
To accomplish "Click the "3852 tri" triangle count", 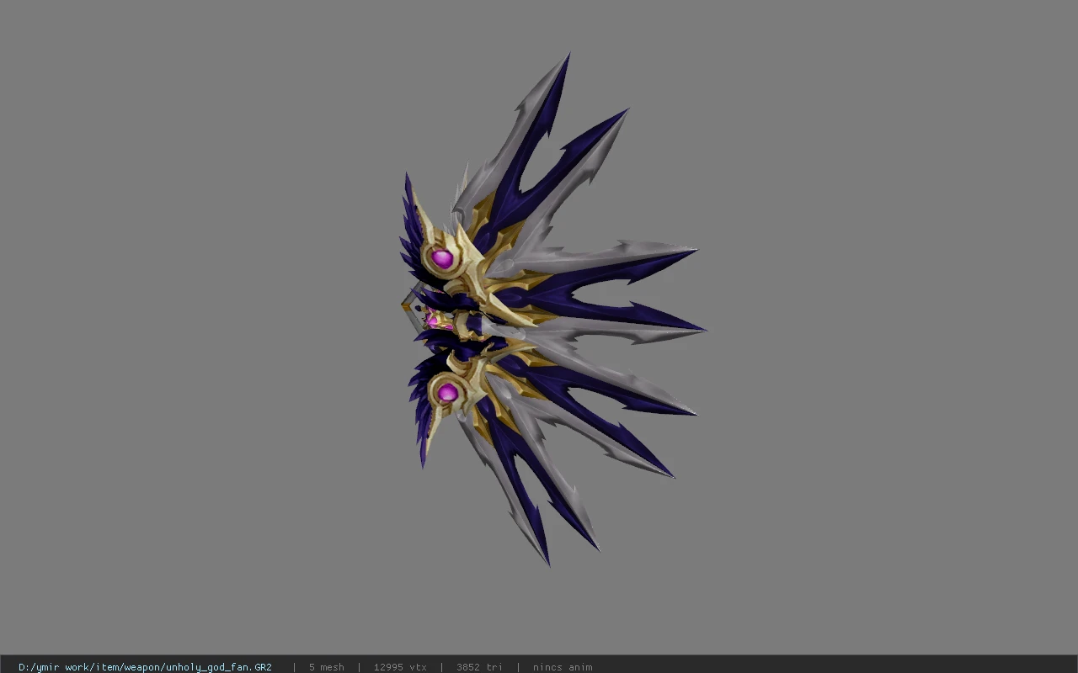I will 479,667.
